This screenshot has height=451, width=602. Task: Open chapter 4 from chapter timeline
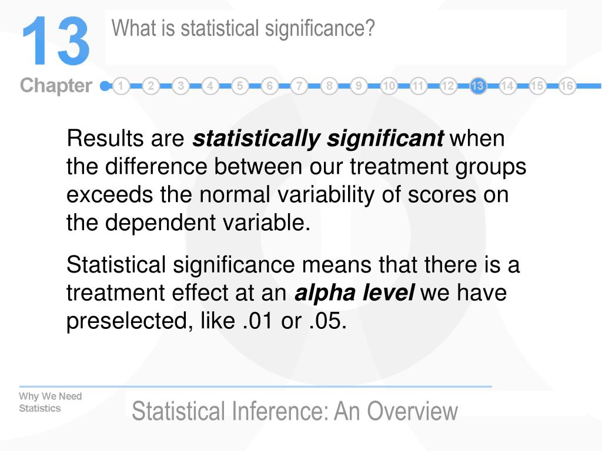[x=210, y=86]
